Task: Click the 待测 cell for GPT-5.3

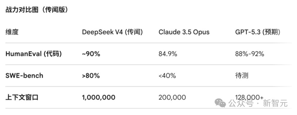Action: point(242,76)
